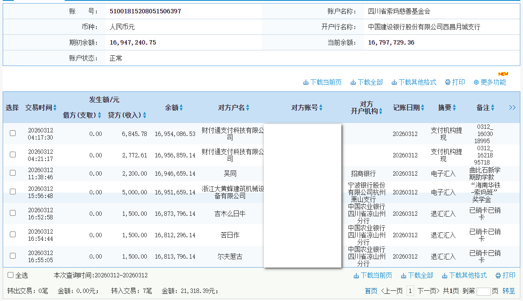Viewport: 523px width, 301px height.
Task: Click the bottom print icon
Action: [505, 275]
